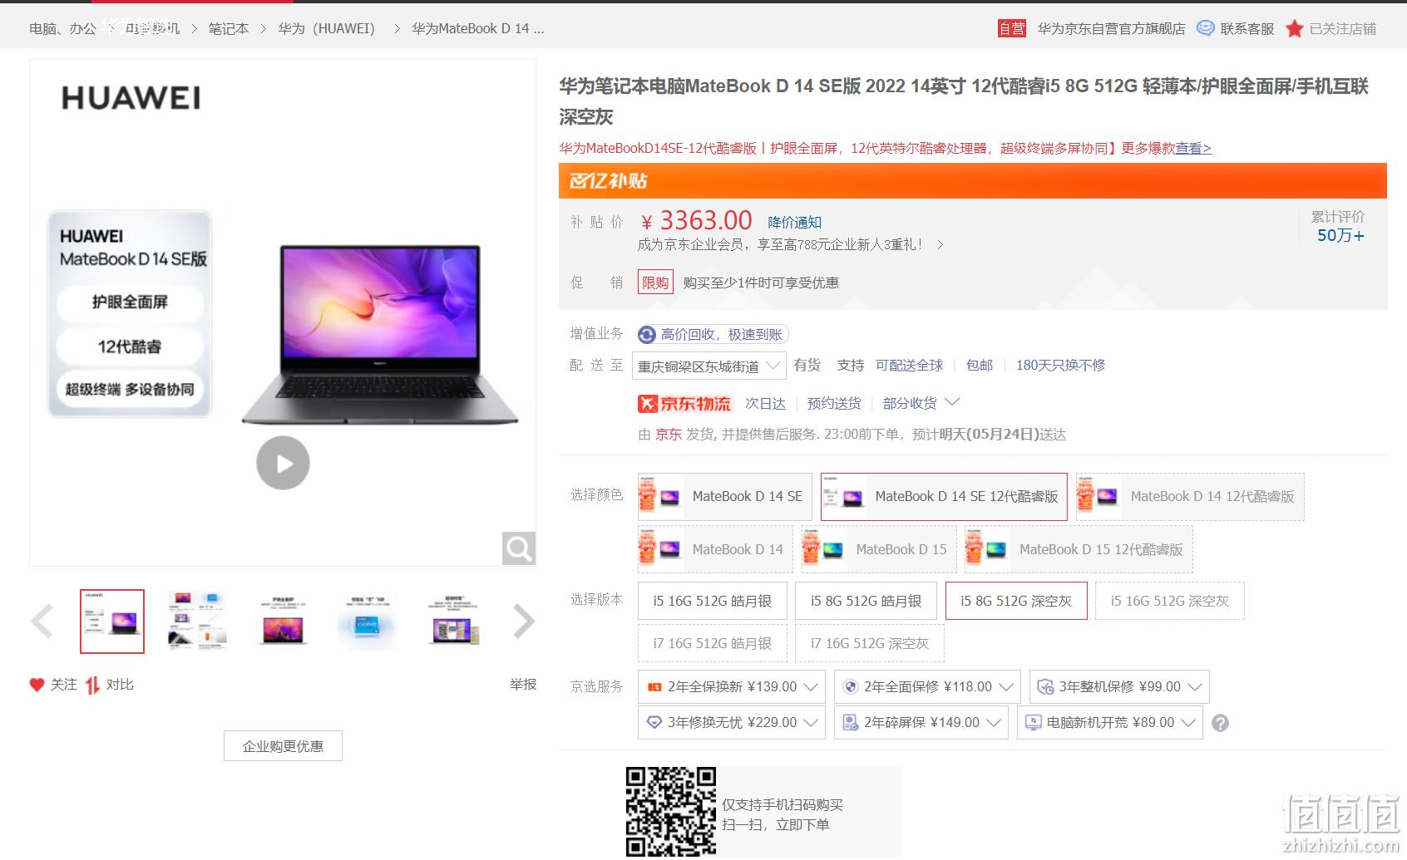Click the 百亿补贴 banner

point(973,180)
